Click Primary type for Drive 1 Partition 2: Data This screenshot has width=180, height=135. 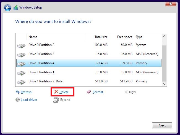tap(142, 81)
